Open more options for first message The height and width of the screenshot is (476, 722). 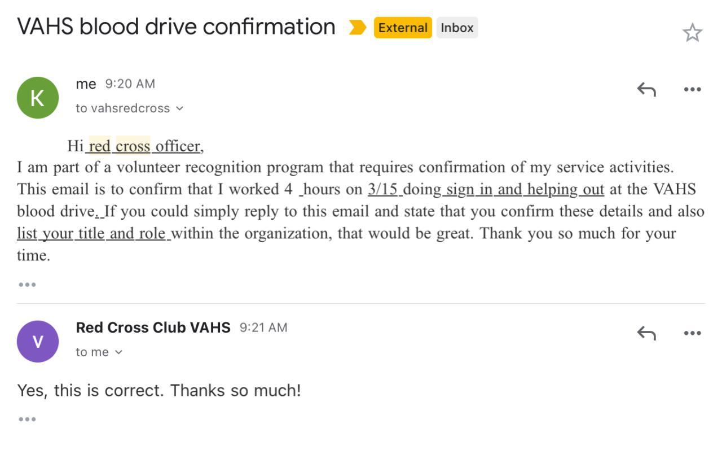coord(692,89)
